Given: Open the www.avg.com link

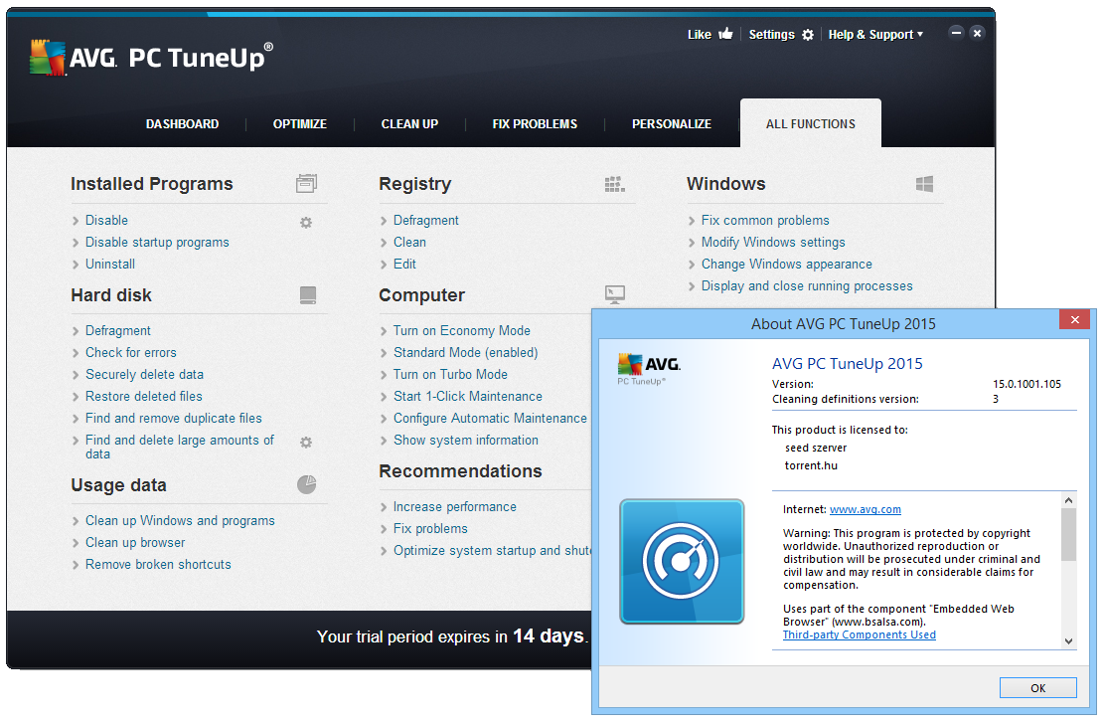Looking at the screenshot, I should coord(866,509).
